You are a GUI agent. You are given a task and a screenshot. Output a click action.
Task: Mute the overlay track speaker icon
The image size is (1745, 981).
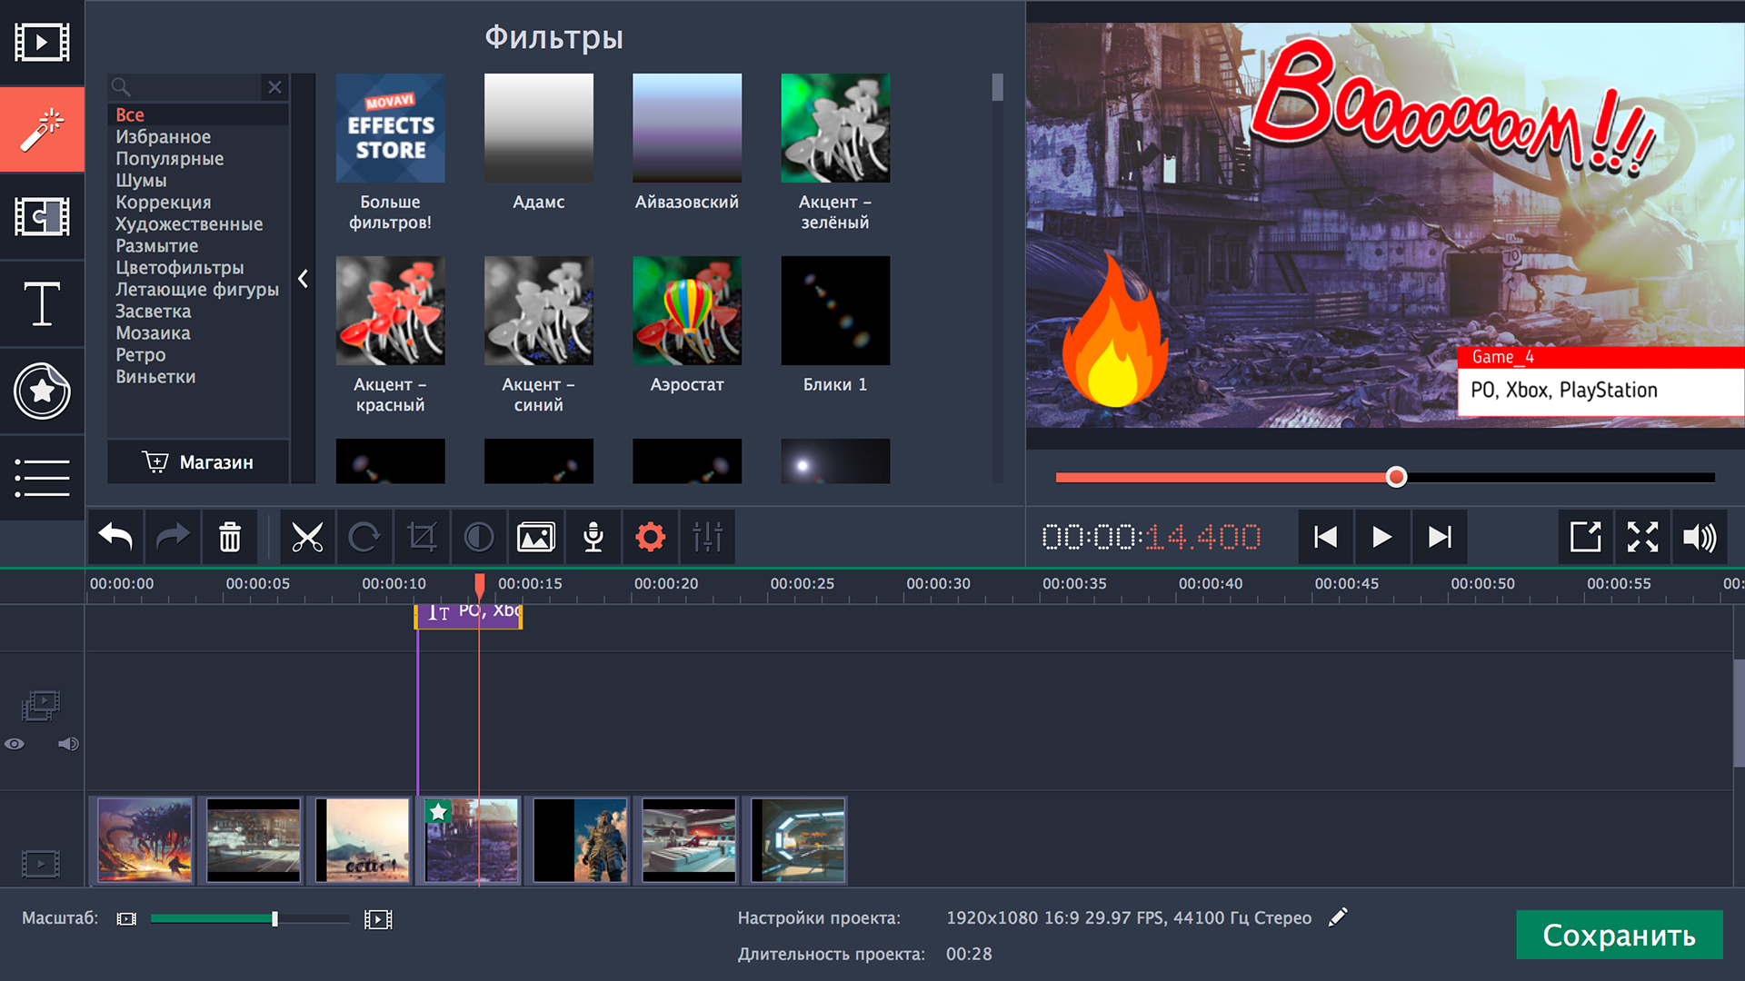68,744
